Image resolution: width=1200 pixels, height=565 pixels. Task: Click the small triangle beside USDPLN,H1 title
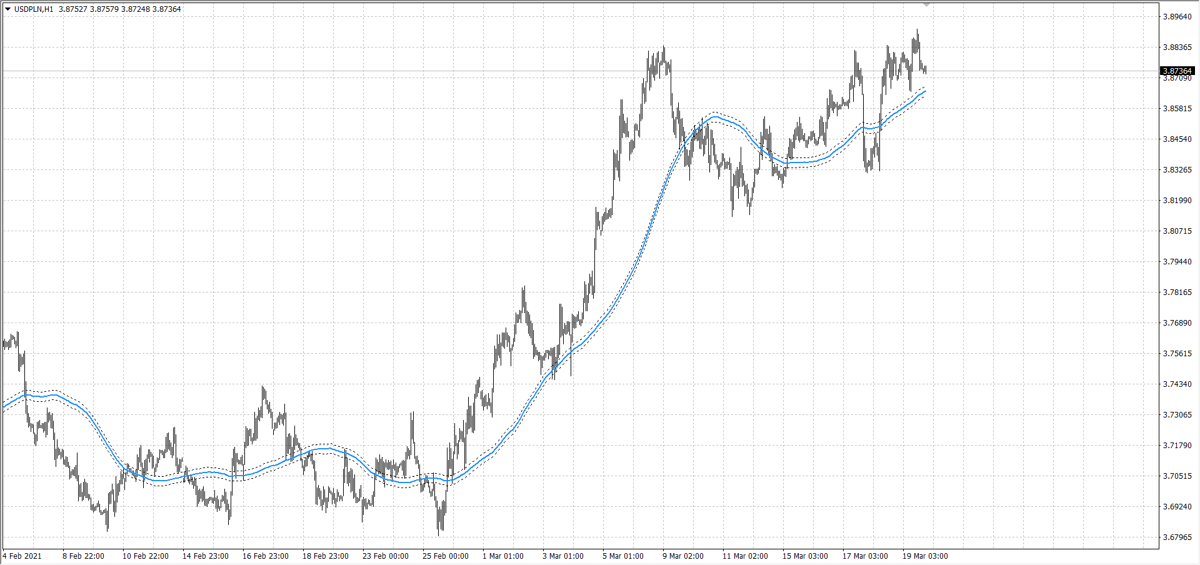[x=8, y=9]
